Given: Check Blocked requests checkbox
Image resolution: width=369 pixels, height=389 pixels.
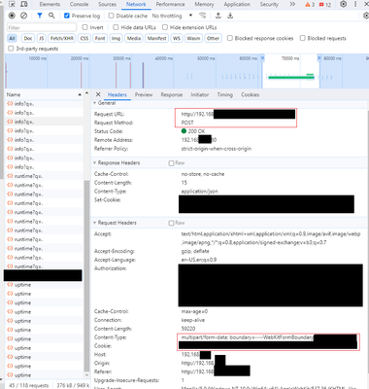Looking at the screenshot, I should pyautogui.click(x=303, y=38).
